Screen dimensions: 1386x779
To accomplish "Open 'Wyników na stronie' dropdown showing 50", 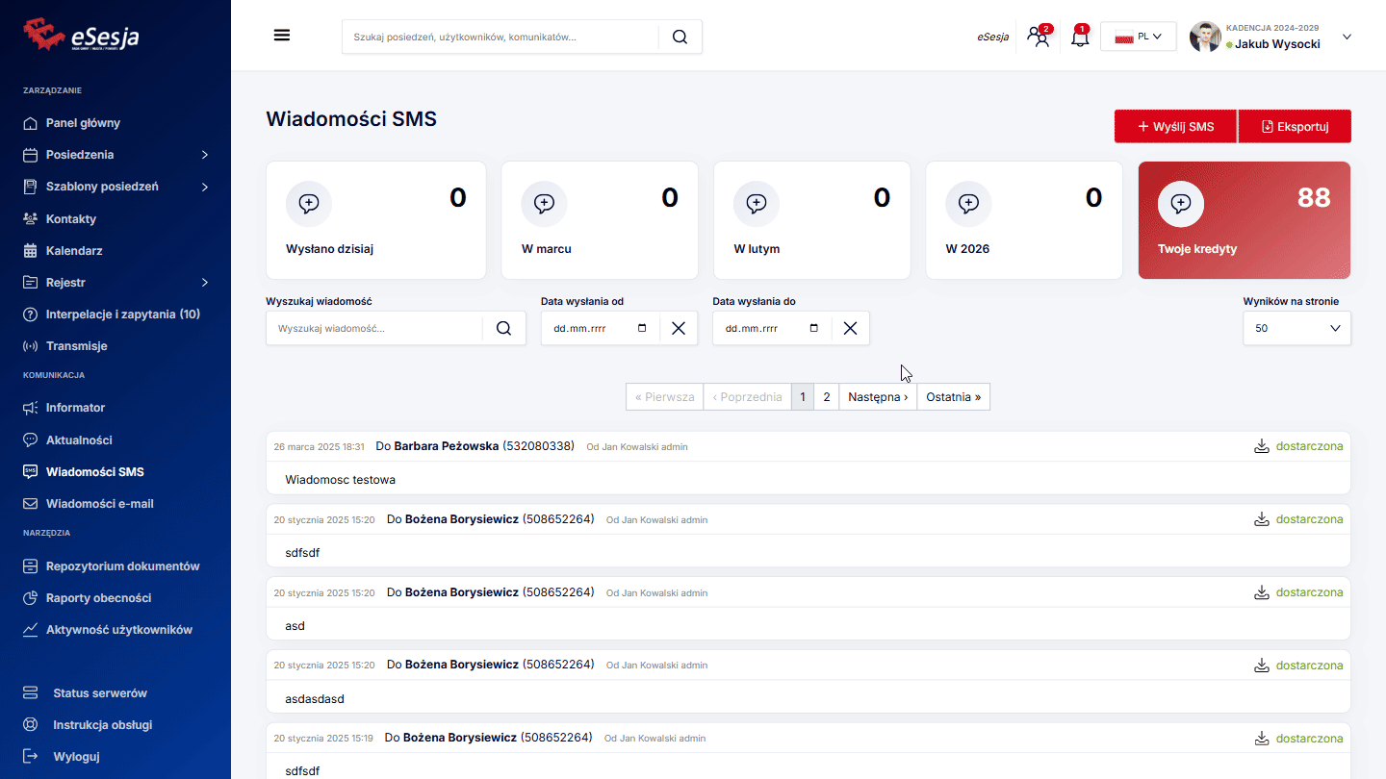I will (x=1296, y=328).
